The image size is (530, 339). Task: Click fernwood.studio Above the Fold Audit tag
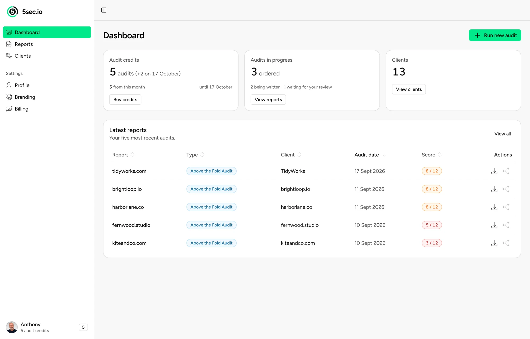pyautogui.click(x=211, y=225)
